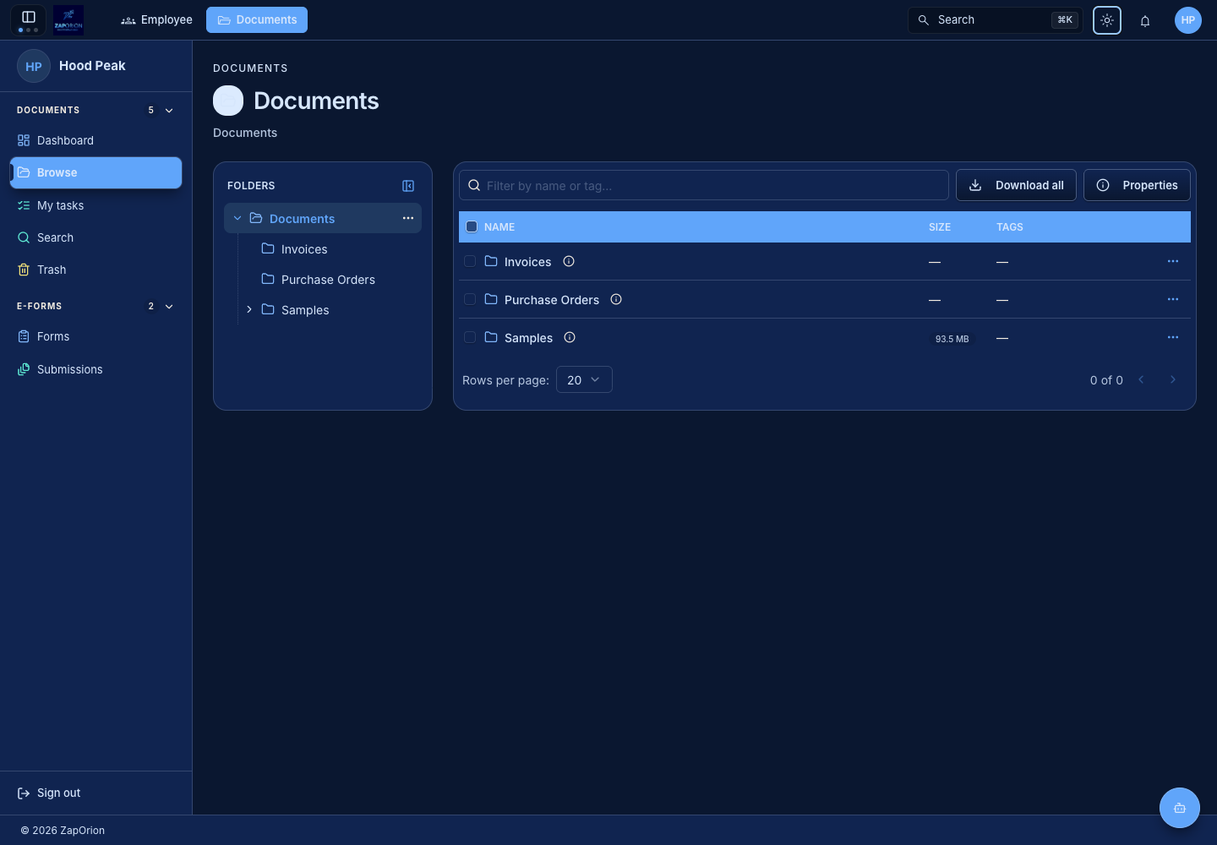The height and width of the screenshot is (845, 1217).
Task: Open rows per page dropdown
Action: click(584, 379)
